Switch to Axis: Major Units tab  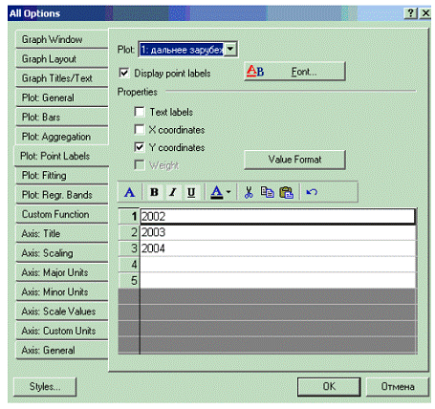click(62, 272)
